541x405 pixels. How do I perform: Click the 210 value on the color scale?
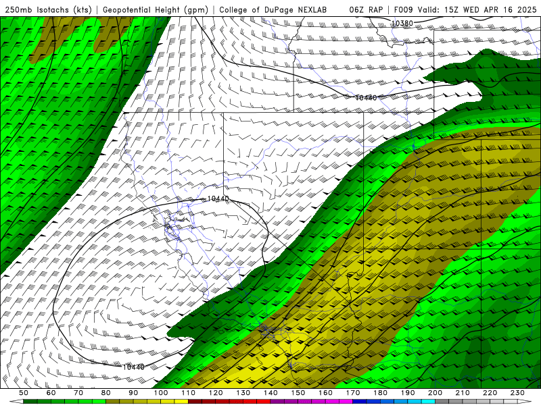tap(463, 393)
